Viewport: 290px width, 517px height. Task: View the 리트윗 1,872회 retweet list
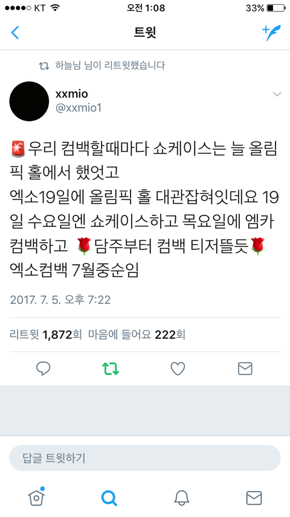click(x=46, y=335)
